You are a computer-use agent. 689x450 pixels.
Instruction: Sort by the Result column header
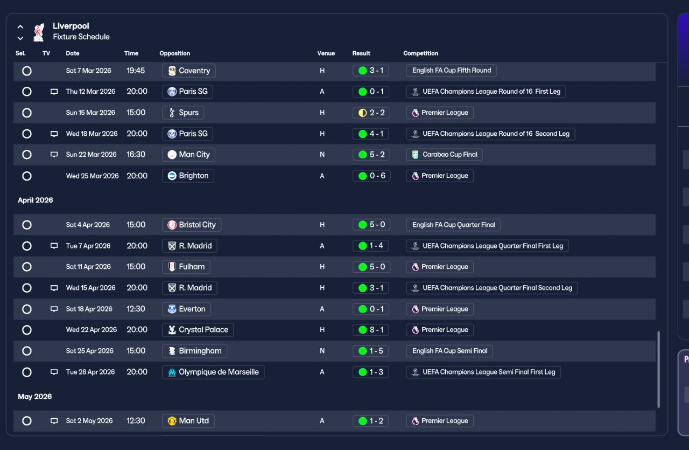tap(361, 53)
